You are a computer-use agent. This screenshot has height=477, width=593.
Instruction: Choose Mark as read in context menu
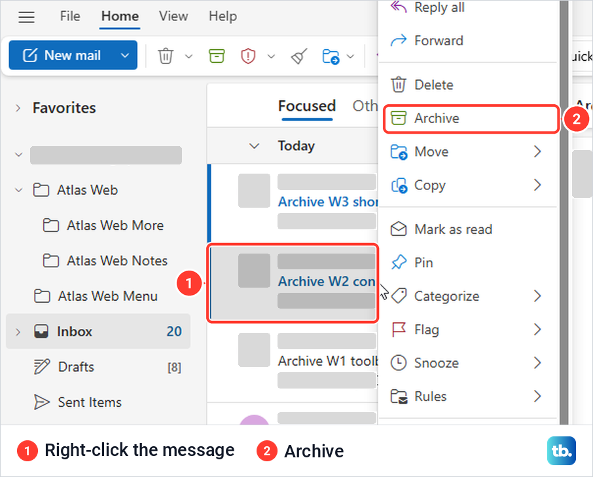pyautogui.click(x=468, y=229)
